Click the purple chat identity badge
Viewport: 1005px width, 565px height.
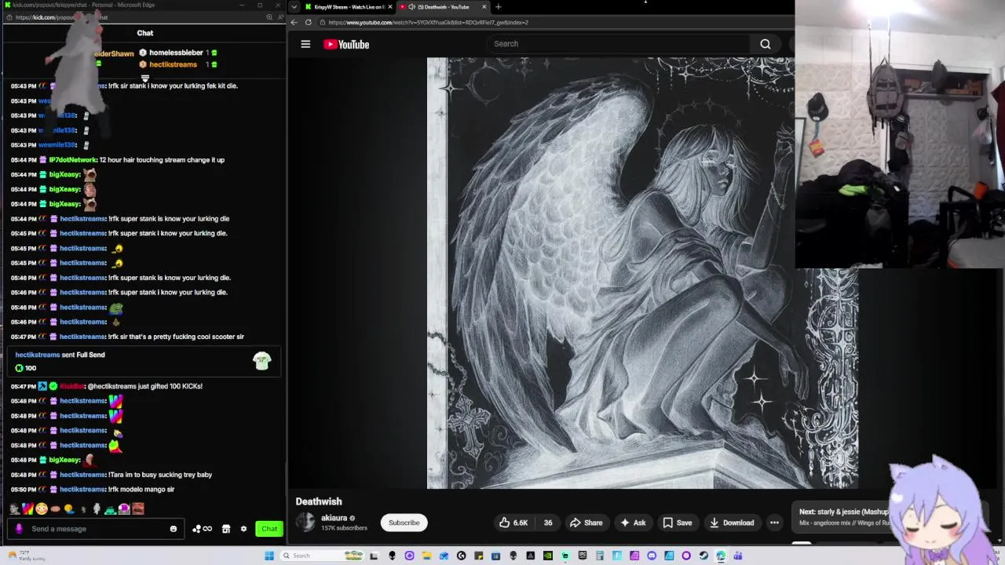tap(19, 529)
